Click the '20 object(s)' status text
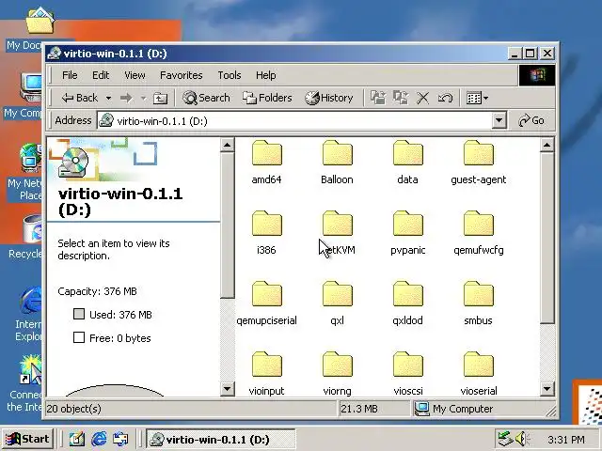This screenshot has height=451, width=602. click(73, 409)
